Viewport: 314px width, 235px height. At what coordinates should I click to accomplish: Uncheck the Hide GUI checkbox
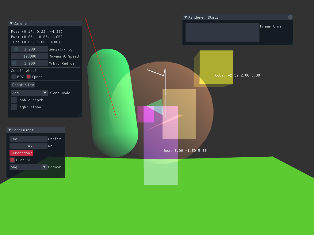coord(13,160)
